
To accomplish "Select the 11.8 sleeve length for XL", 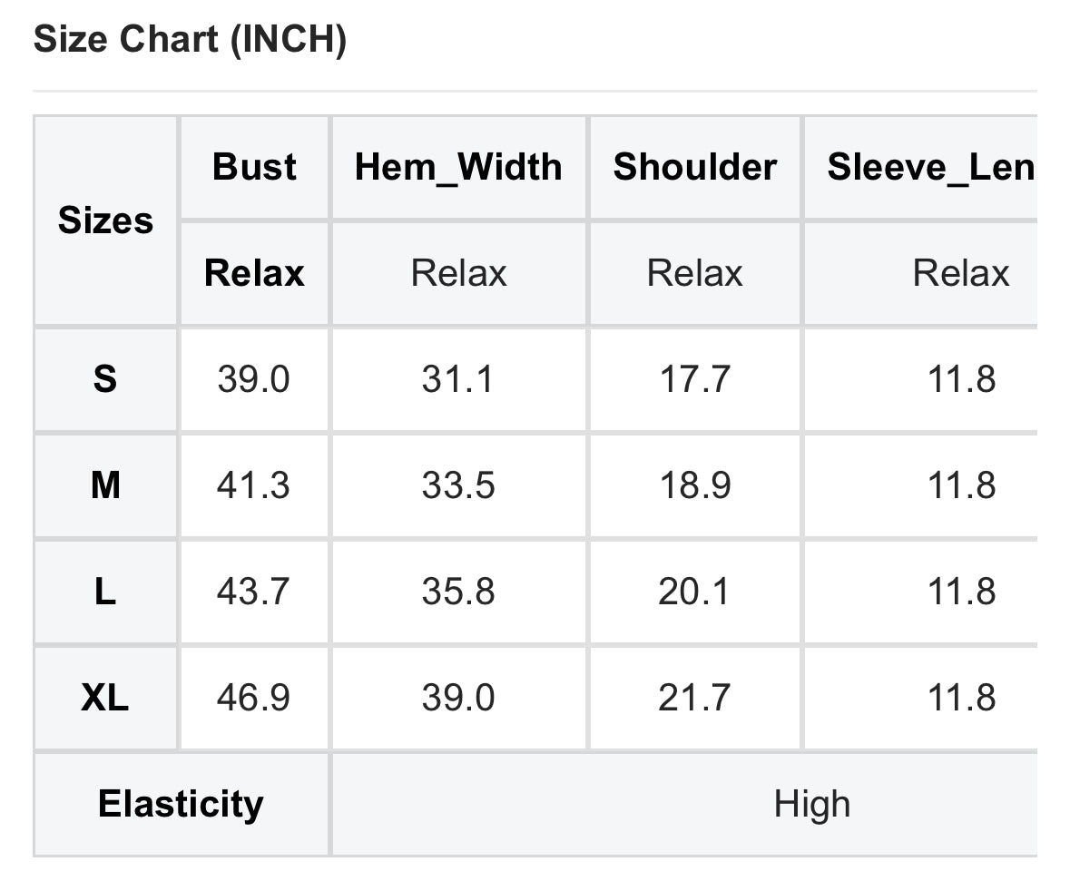I will coord(961,698).
